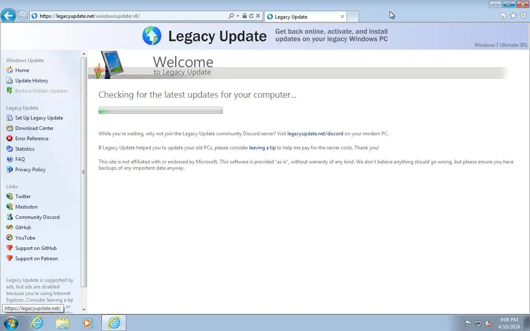Screen dimensions: 530x331
Task: Click the Twitter link icon
Action: coord(10,197)
